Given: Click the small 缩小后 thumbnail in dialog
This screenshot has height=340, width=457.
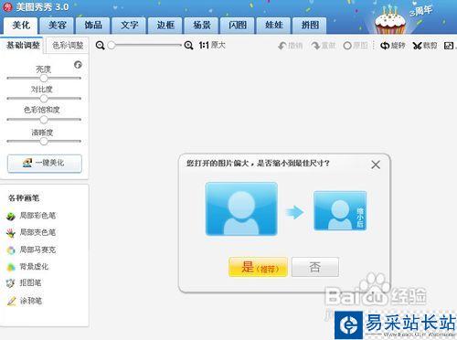Looking at the screenshot, I should point(340,210).
